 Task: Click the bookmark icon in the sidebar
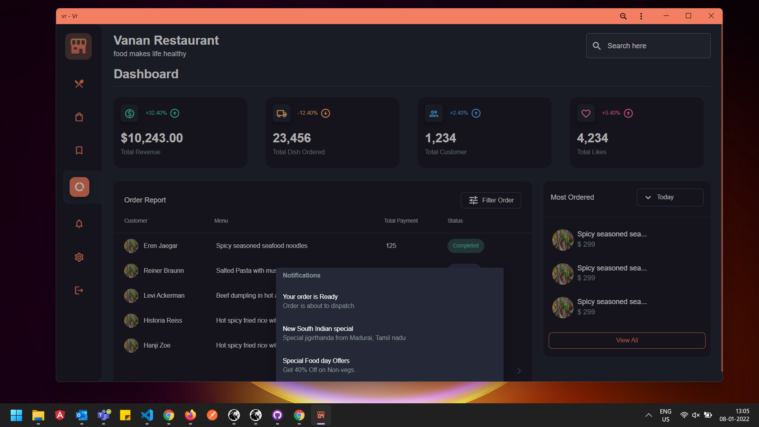79,150
